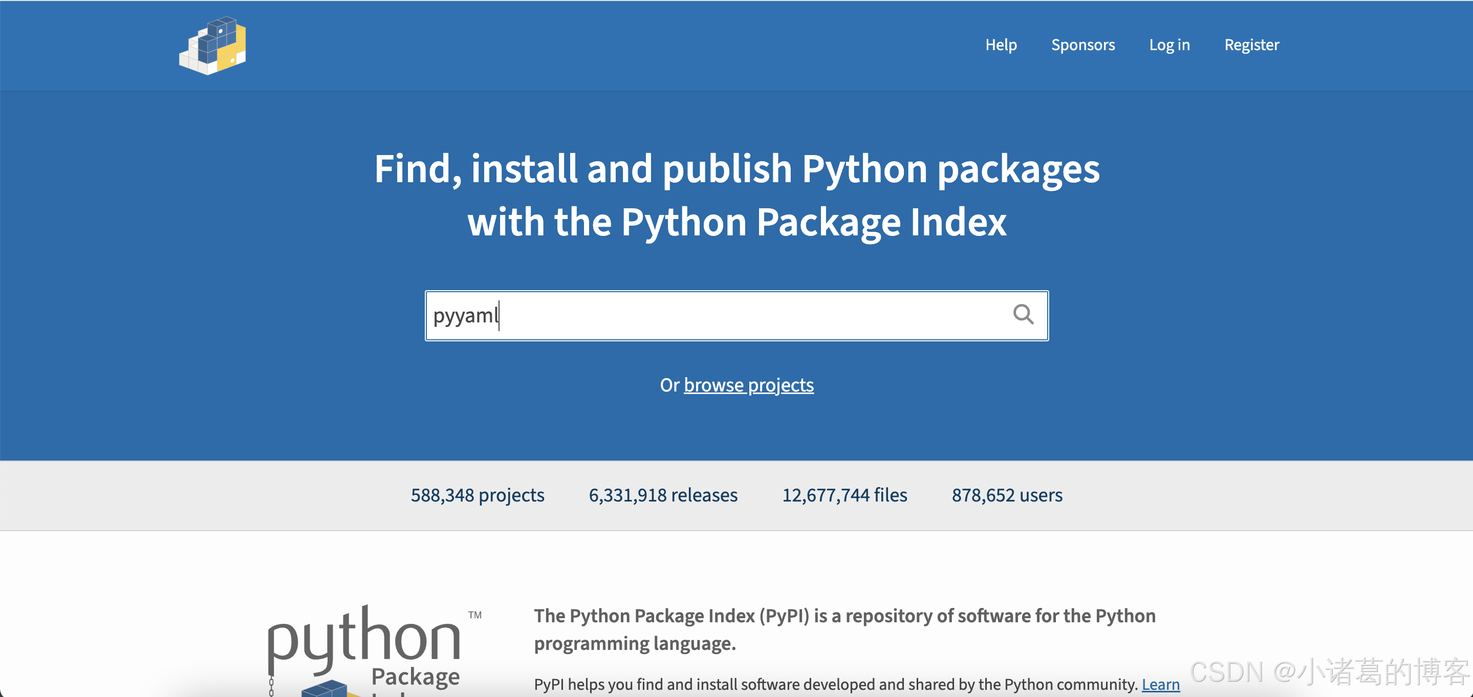Follow the browse projects link
1473x697 pixels.
[748, 385]
